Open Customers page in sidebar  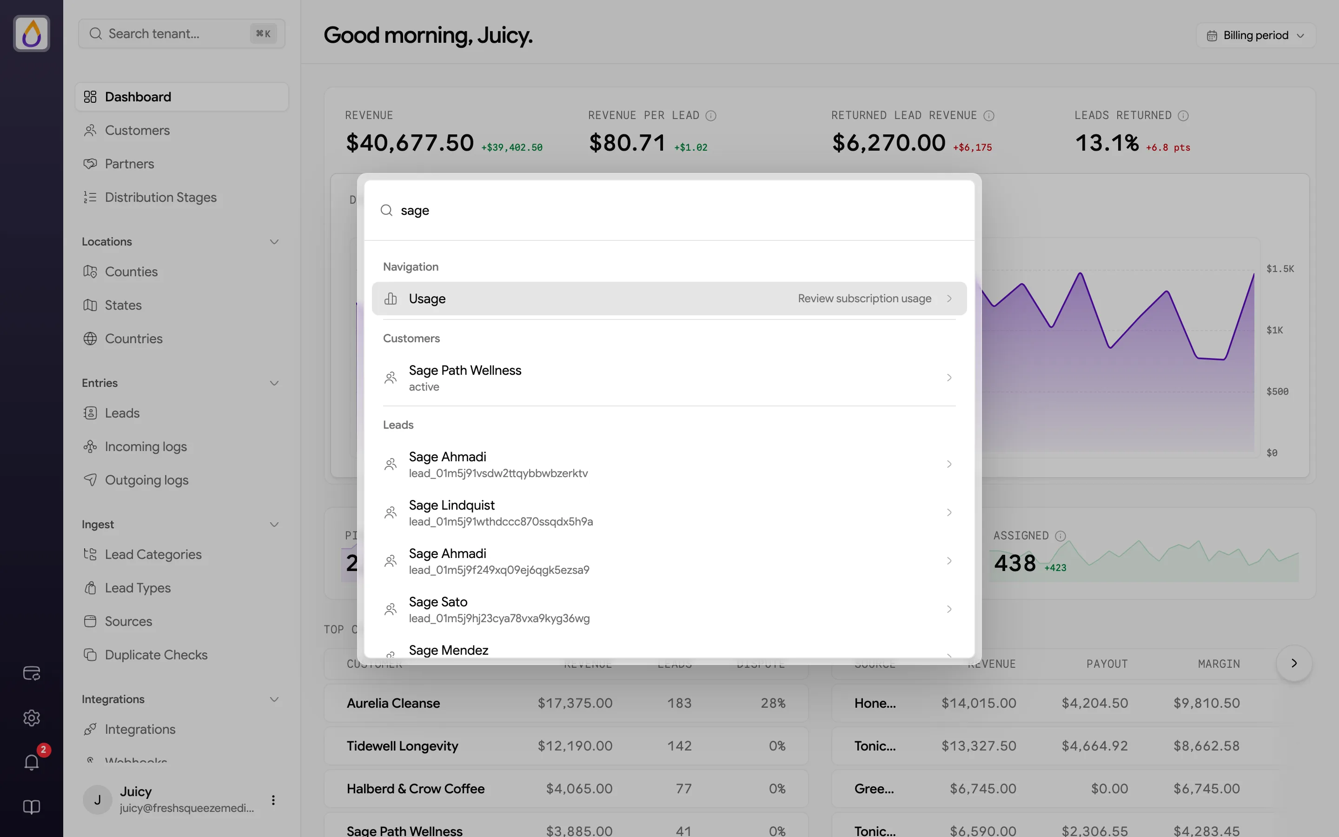click(x=181, y=131)
